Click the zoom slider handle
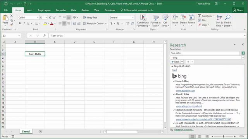 click(x=223, y=136)
